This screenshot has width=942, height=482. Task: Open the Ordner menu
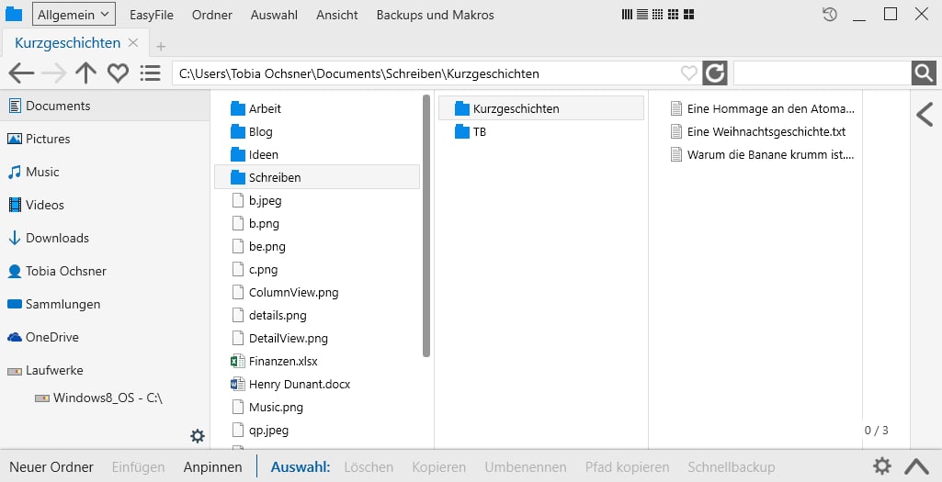tap(212, 15)
